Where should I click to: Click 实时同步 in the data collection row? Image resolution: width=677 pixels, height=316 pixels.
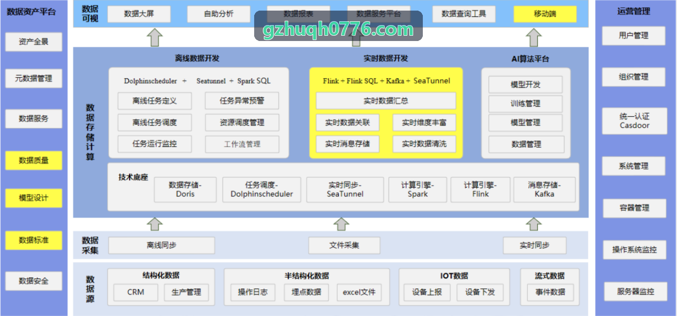534,246
